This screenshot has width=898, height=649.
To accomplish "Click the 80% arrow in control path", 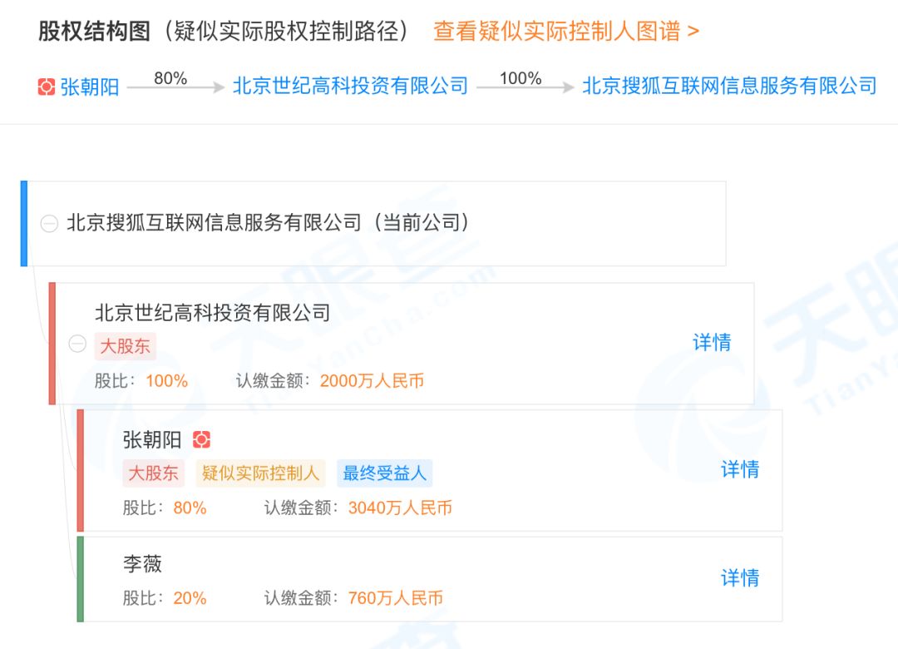I will click(x=175, y=86).
